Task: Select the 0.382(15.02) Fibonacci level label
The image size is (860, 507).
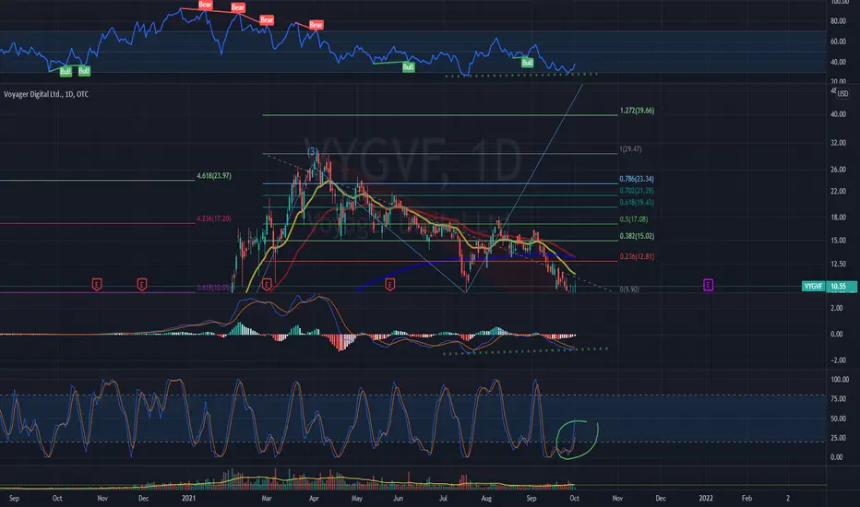Action: 637,236
